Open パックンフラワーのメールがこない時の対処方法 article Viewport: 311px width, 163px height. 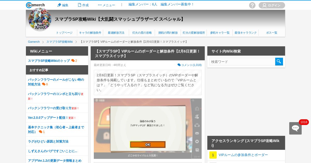56,82
